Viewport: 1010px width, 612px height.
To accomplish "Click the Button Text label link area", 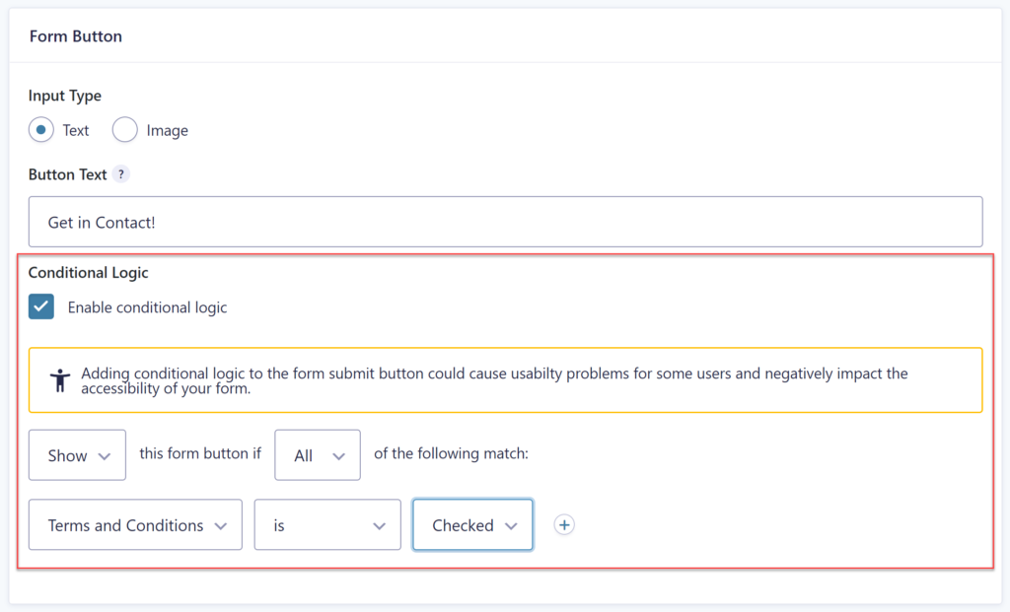I will click(65, 173).
